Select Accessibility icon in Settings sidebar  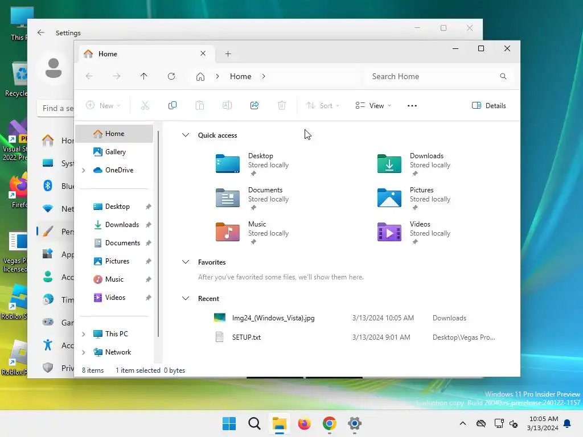click(x=48, y=345)
